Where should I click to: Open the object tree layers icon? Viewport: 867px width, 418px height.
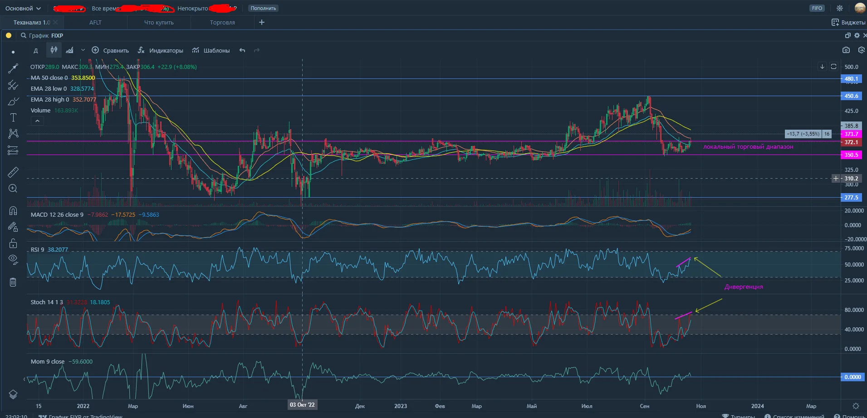click(13, 394)
